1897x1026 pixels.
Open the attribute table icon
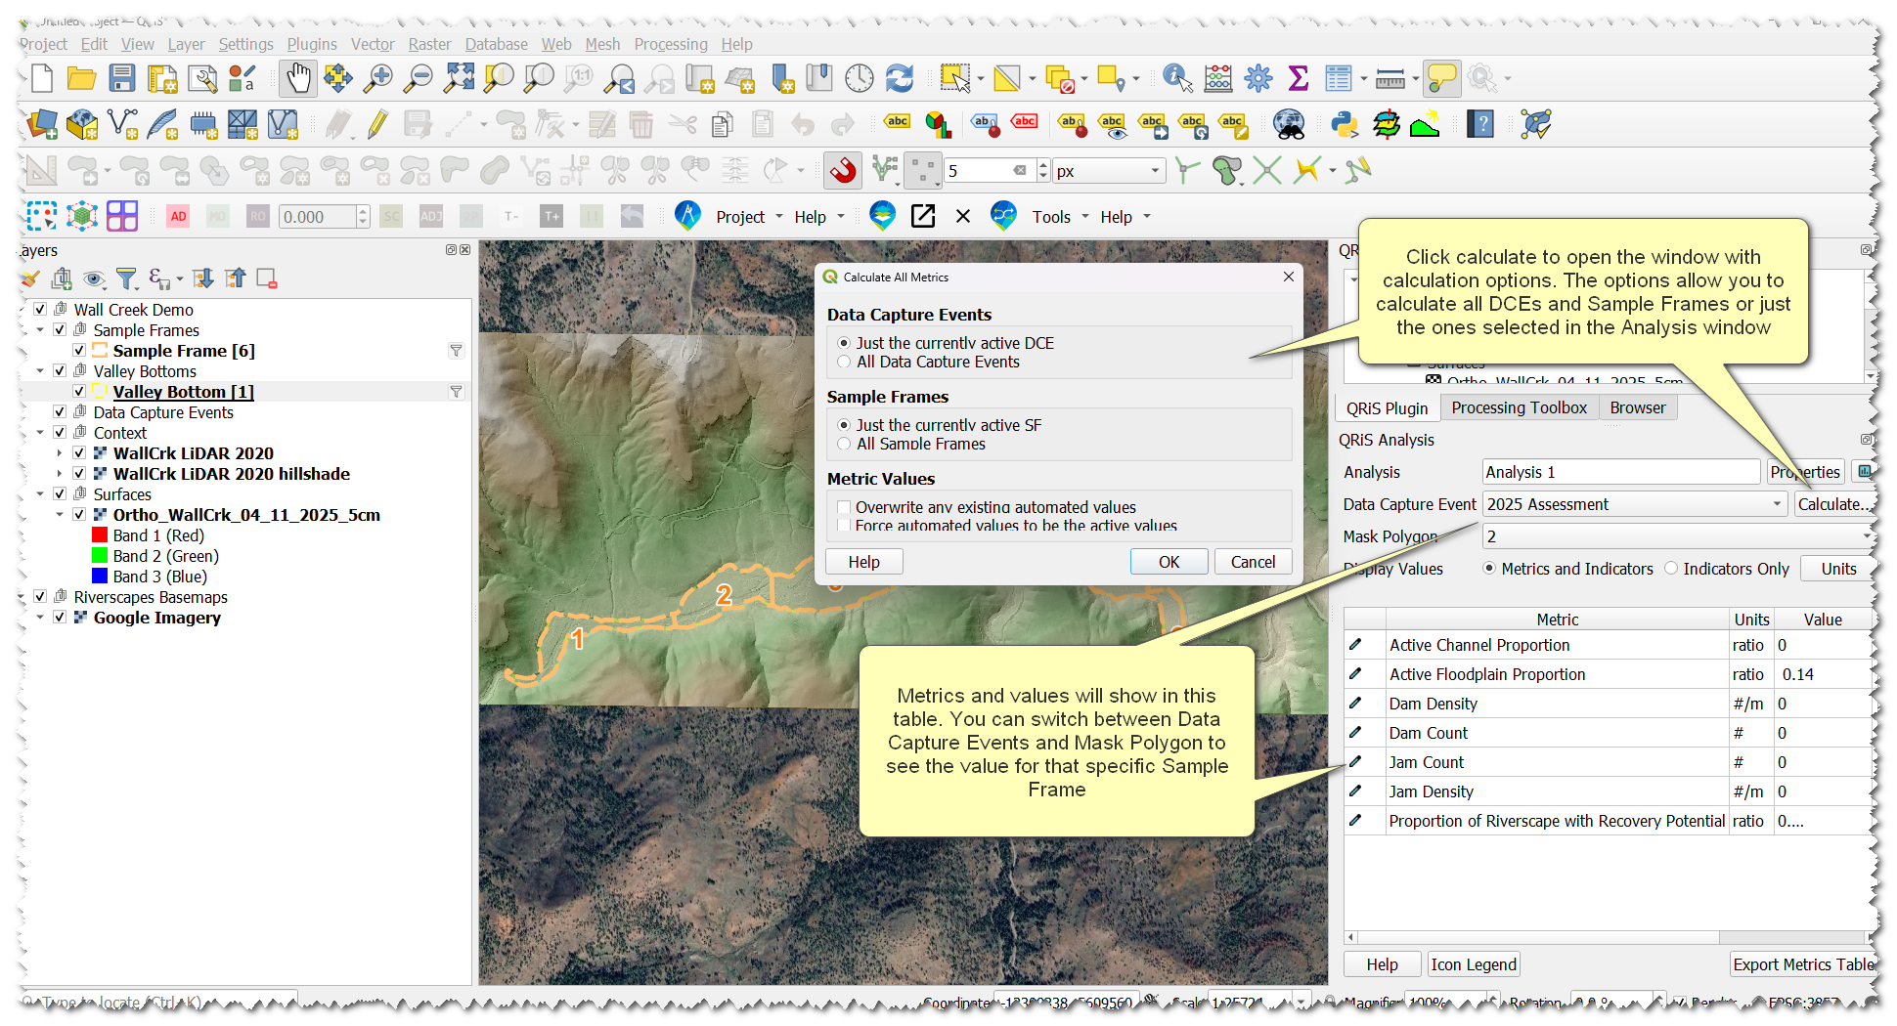[1338, 78]
